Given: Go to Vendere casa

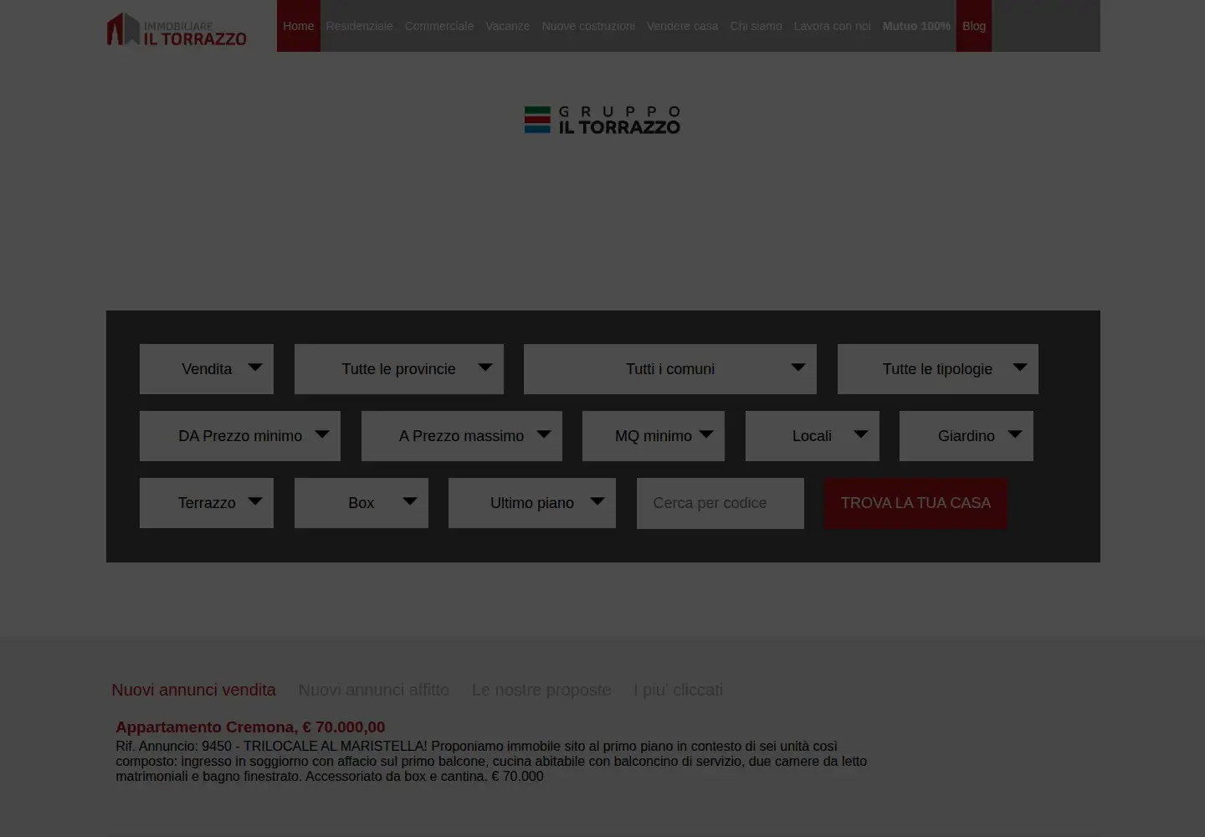Looking at the screenshot, I should point(682,26).
